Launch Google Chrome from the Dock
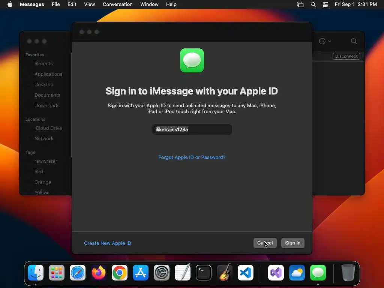Image resolution: width=384 pixels, height=288 pixels. point(120,273)
